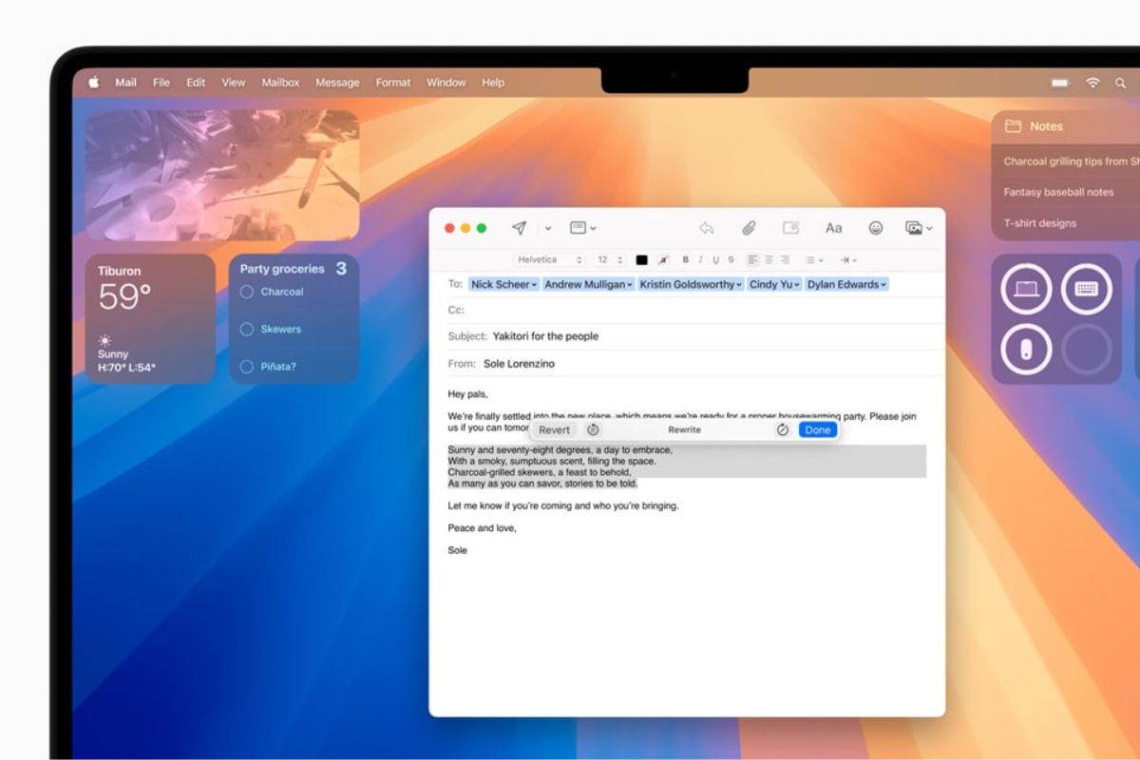Toggle bold text formatting
This screenshot has width=1140, height=760.
click(x=686, y=259)
